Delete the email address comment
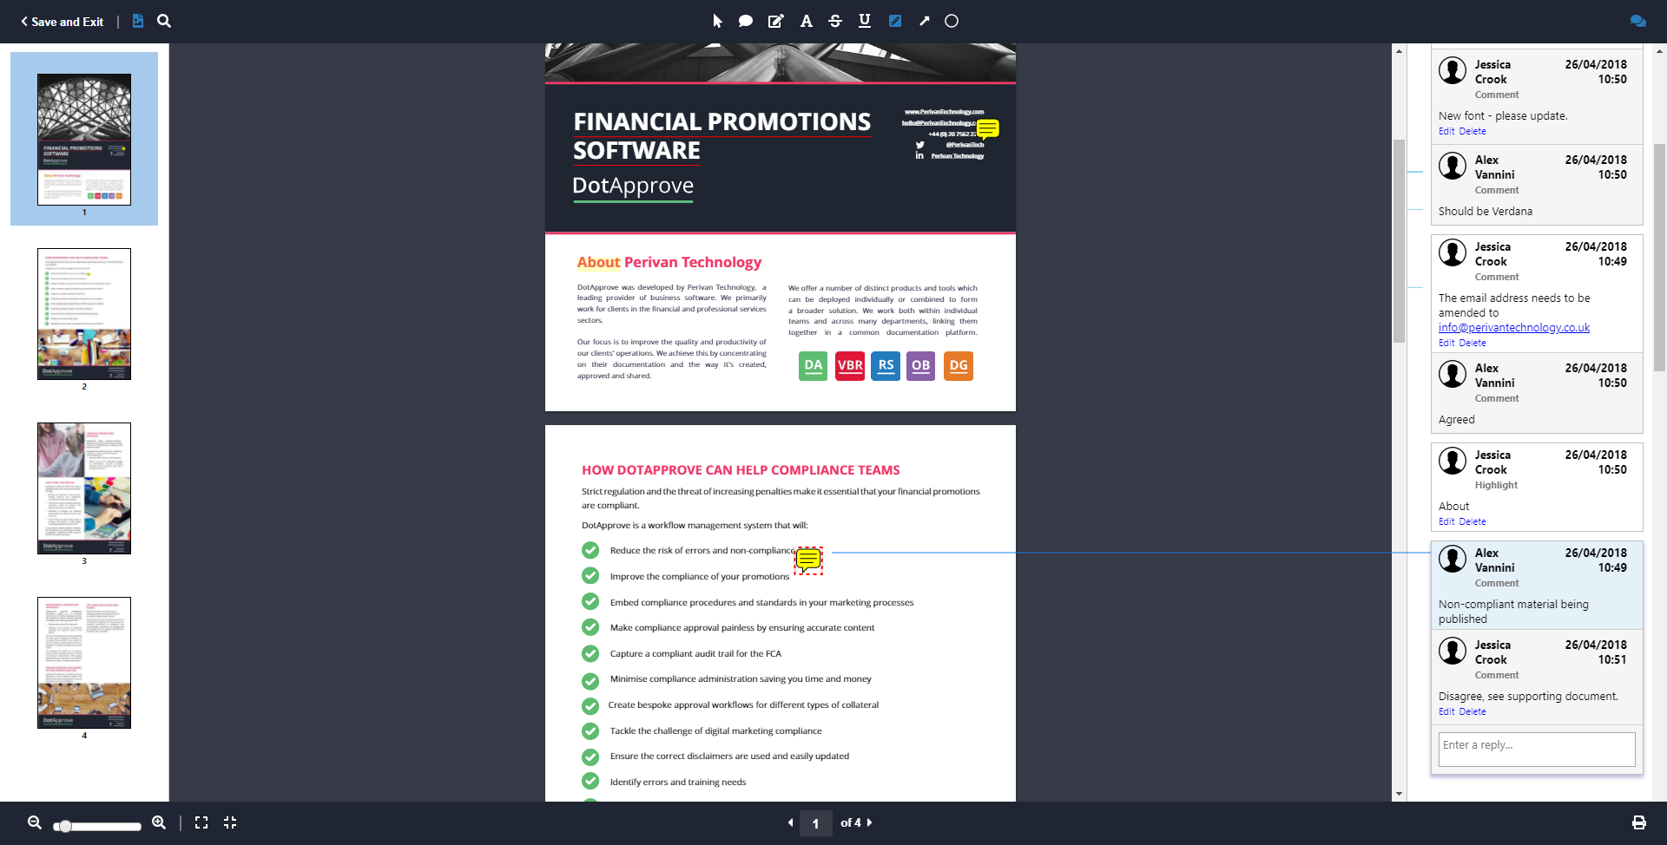This screenshot has height=845, width=1667. click(x=1473, y=343)
